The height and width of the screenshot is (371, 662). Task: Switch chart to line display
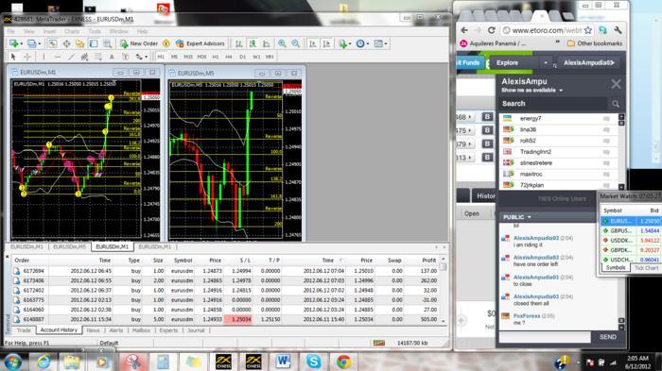267,43
